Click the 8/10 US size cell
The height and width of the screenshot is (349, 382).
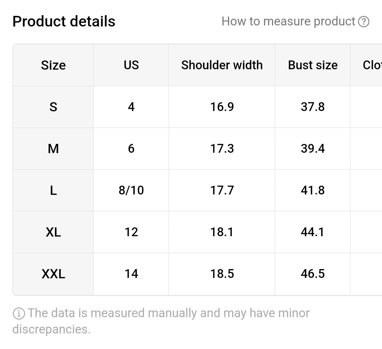click(x=131, y=190)
